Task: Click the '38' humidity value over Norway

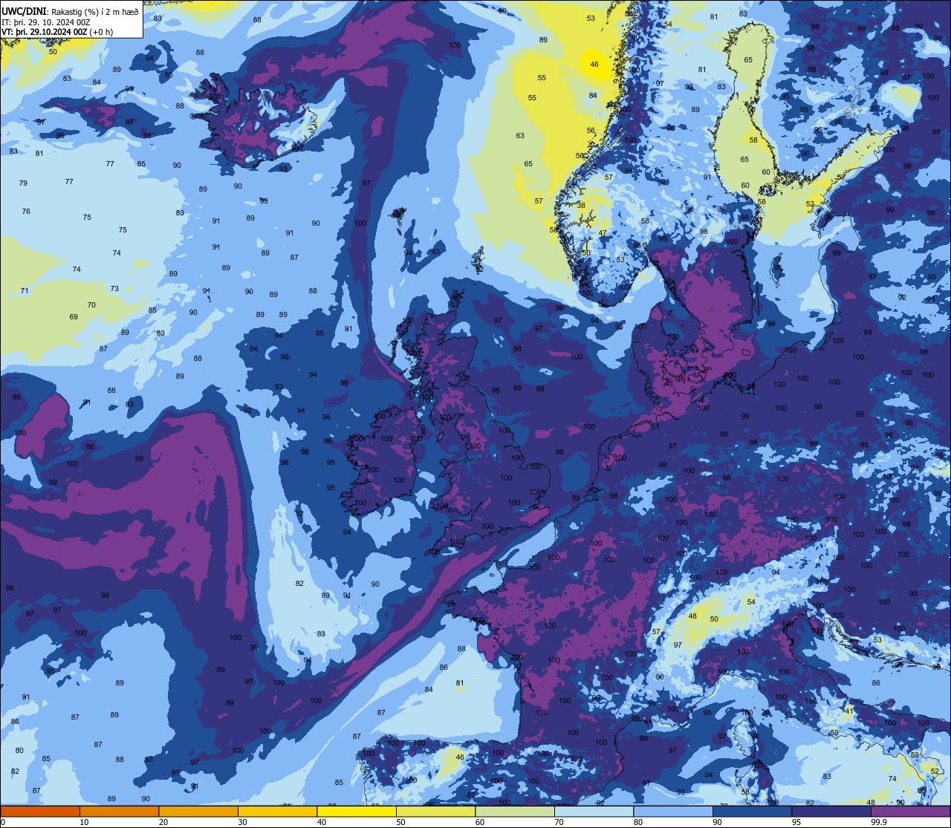Action: point(581,206)
